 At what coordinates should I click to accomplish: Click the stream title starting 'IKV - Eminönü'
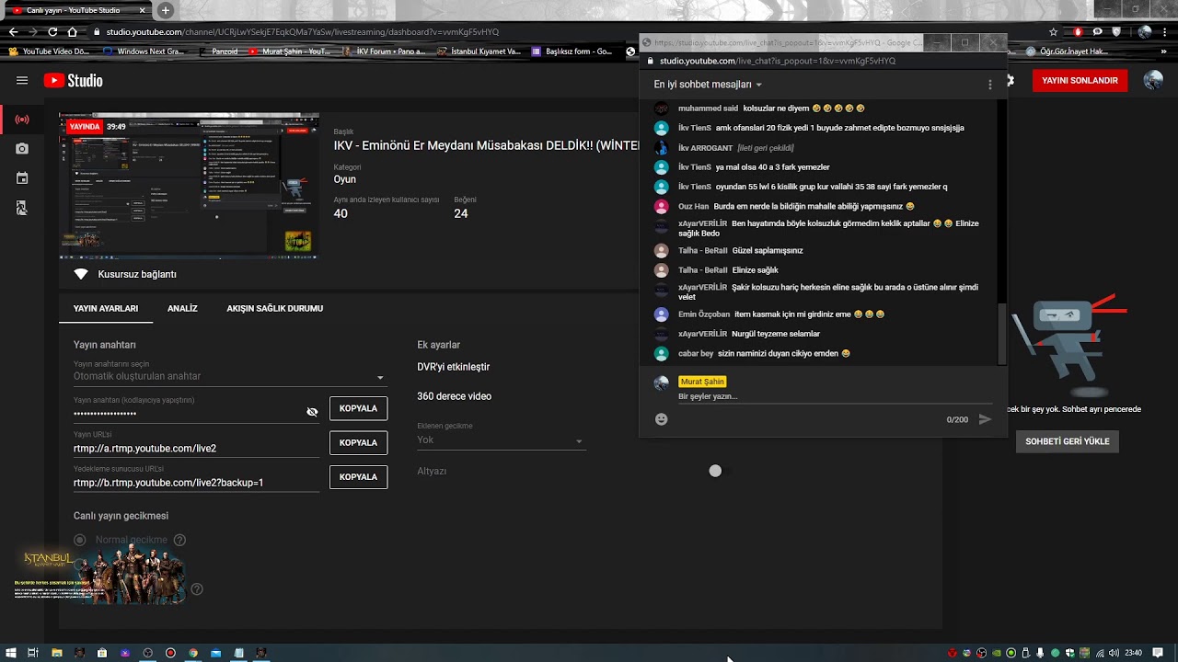pyautogui.click(x=486, y=145)
